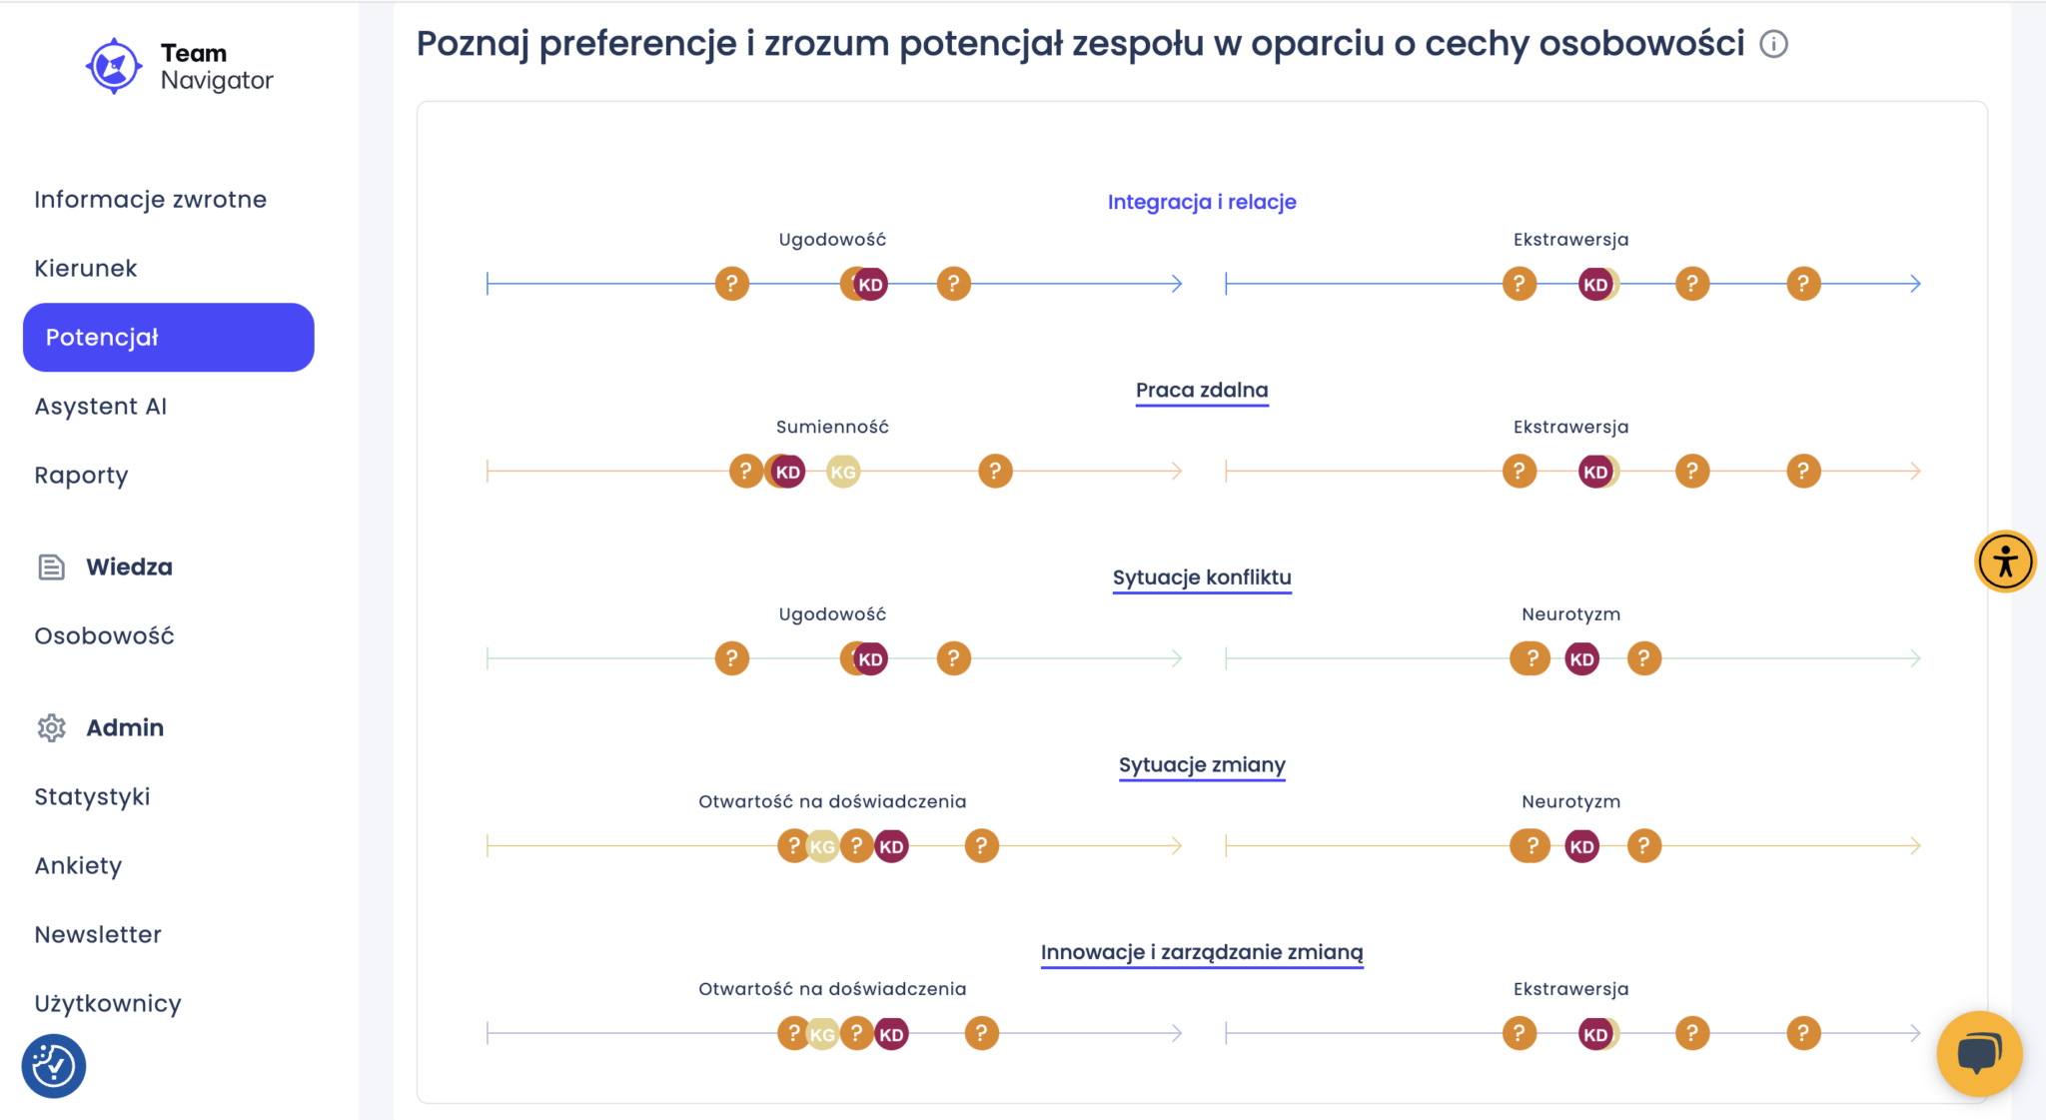
Task: Follow the Sytuacje konfliktu link
Action: tap(1202, 577)
